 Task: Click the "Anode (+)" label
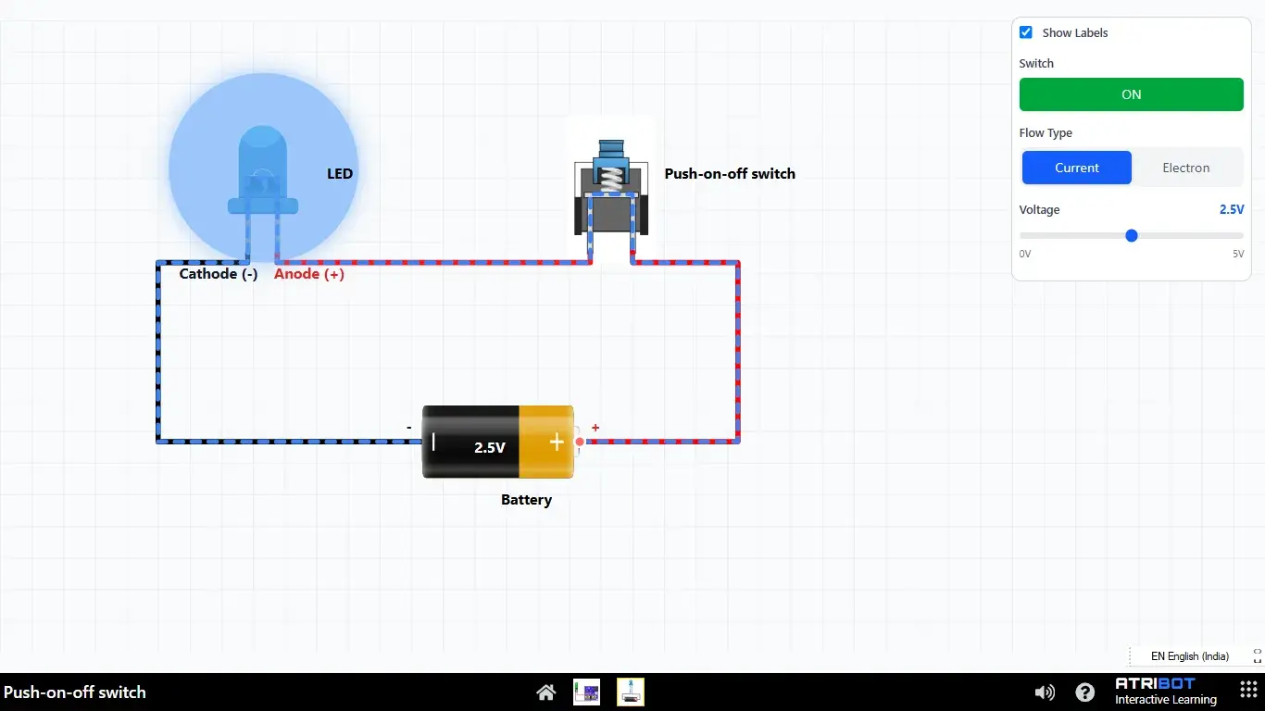tap(309, 274)
